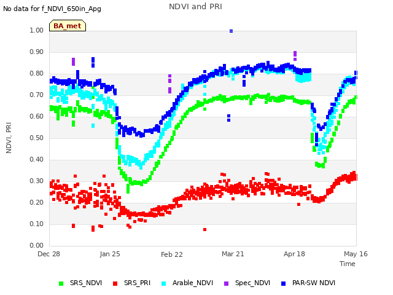
Task: Click the Jan 25 x-axis tick label
Action: pyautogui.click(x=110, y=254)
